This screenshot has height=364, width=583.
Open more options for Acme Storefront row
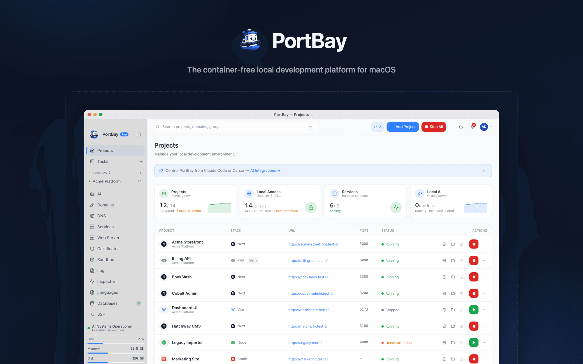point(483,244)
